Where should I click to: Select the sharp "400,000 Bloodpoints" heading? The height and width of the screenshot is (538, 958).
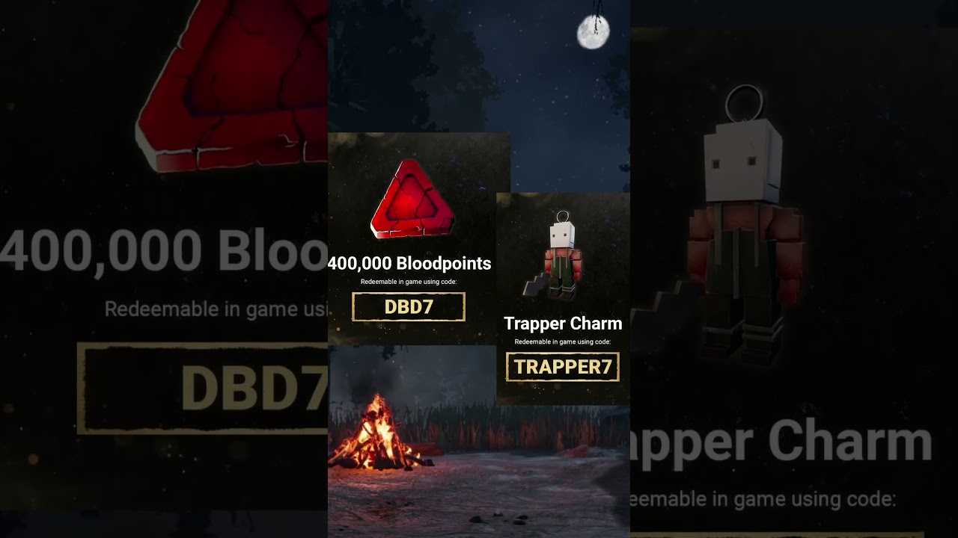click(409, 263)
